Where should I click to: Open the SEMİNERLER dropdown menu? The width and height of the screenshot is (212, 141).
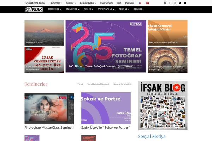click(55, 9)
